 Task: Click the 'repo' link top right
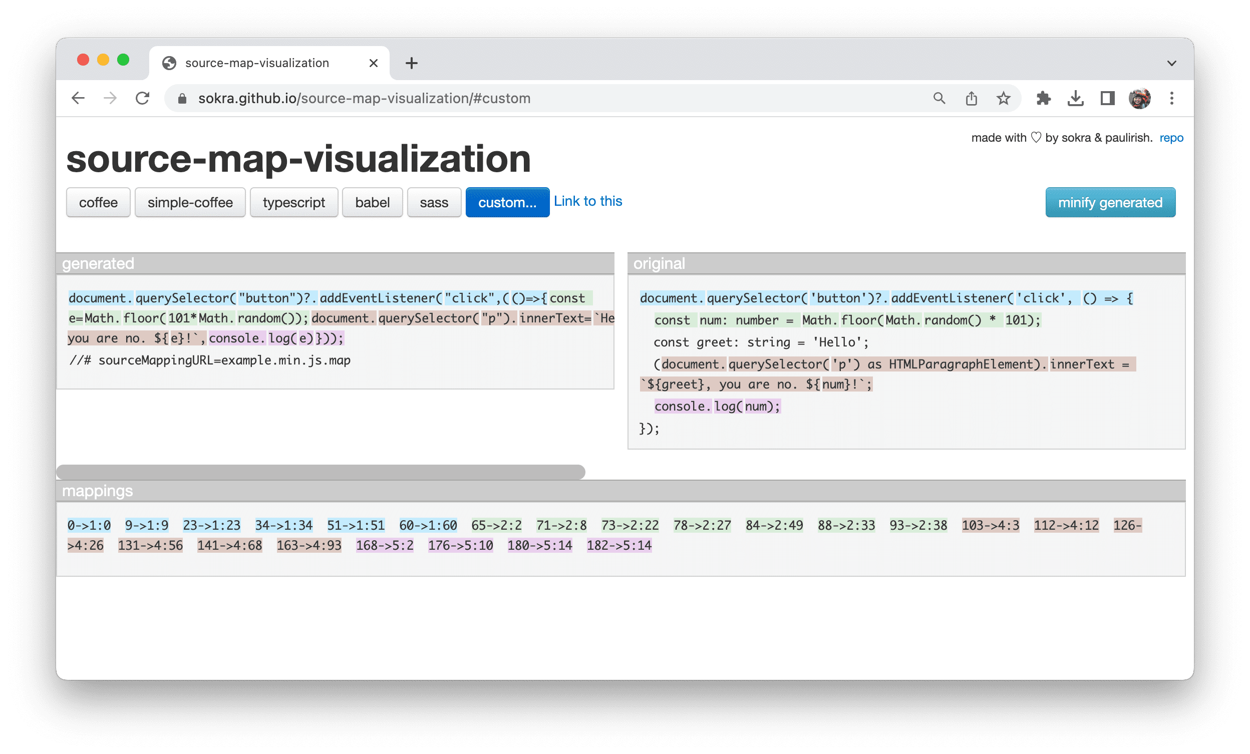[1170, 137]
